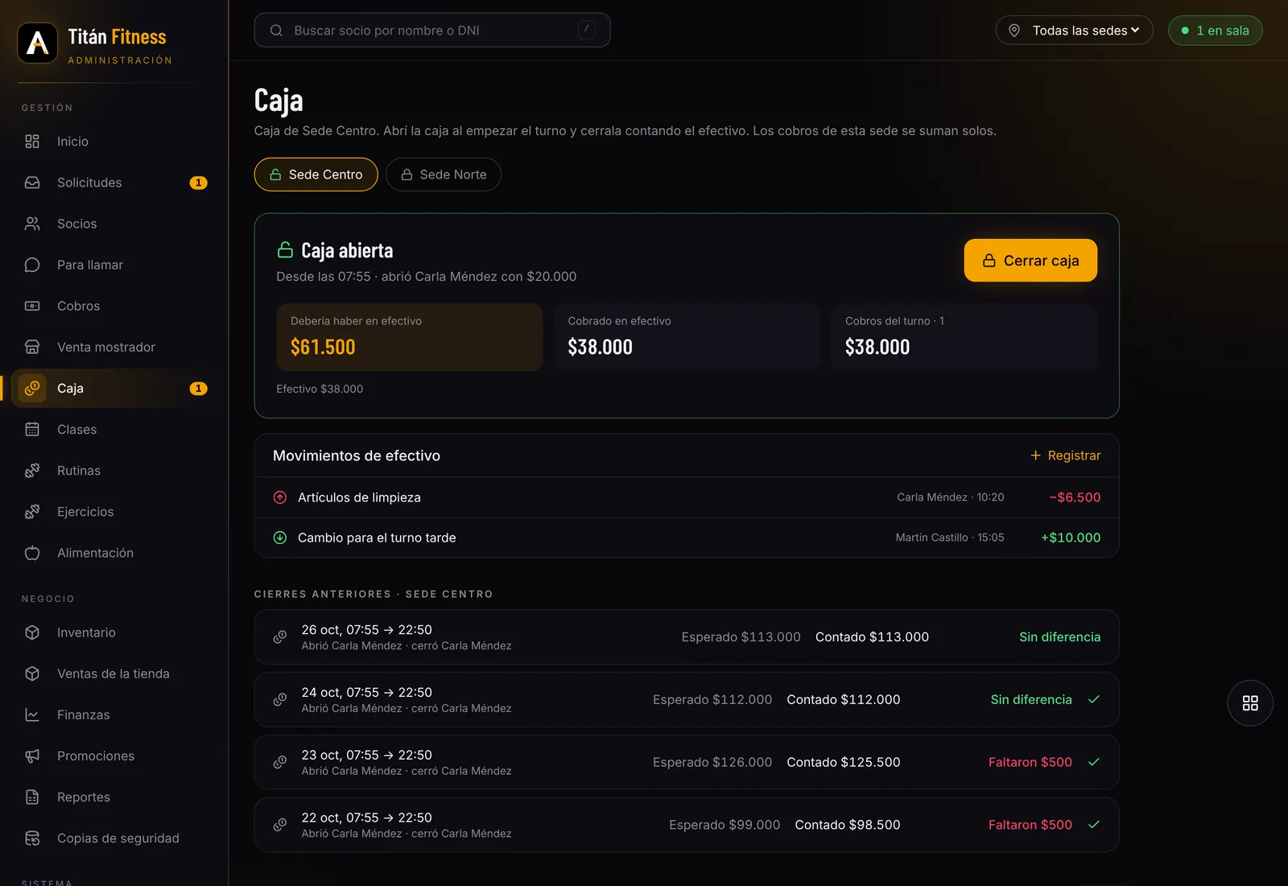The image size is (1288, 886).
Task: Open Alimentación via the apple icon
Action: click(x=32, y=553)
